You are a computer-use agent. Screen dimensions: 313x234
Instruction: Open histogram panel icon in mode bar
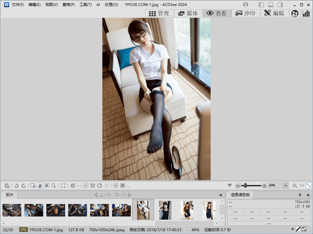[305, 13]
